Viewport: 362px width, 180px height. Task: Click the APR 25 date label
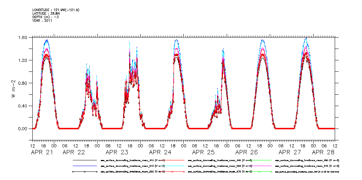coord(203,152)
